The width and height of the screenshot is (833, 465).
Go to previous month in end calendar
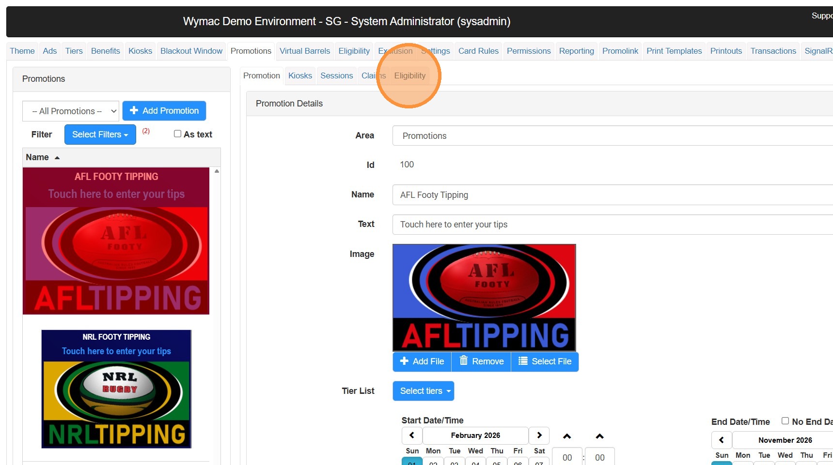[x=722, y=440]
